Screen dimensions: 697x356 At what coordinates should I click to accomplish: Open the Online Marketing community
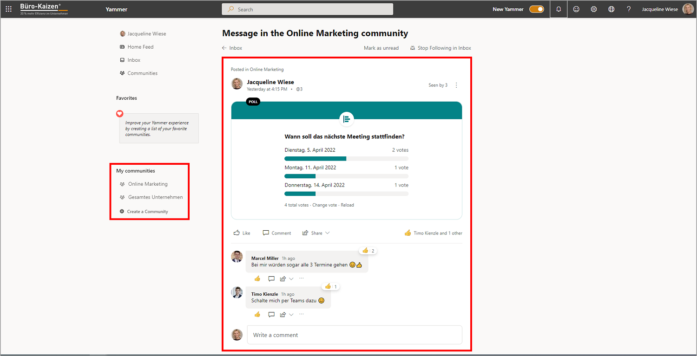[144, 184]
